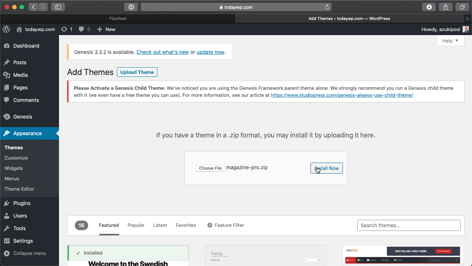Image resolution: width=472 pixels, height=266 pixels.
Task: Open the azukiposi user avatar
Action: point(466,29)
